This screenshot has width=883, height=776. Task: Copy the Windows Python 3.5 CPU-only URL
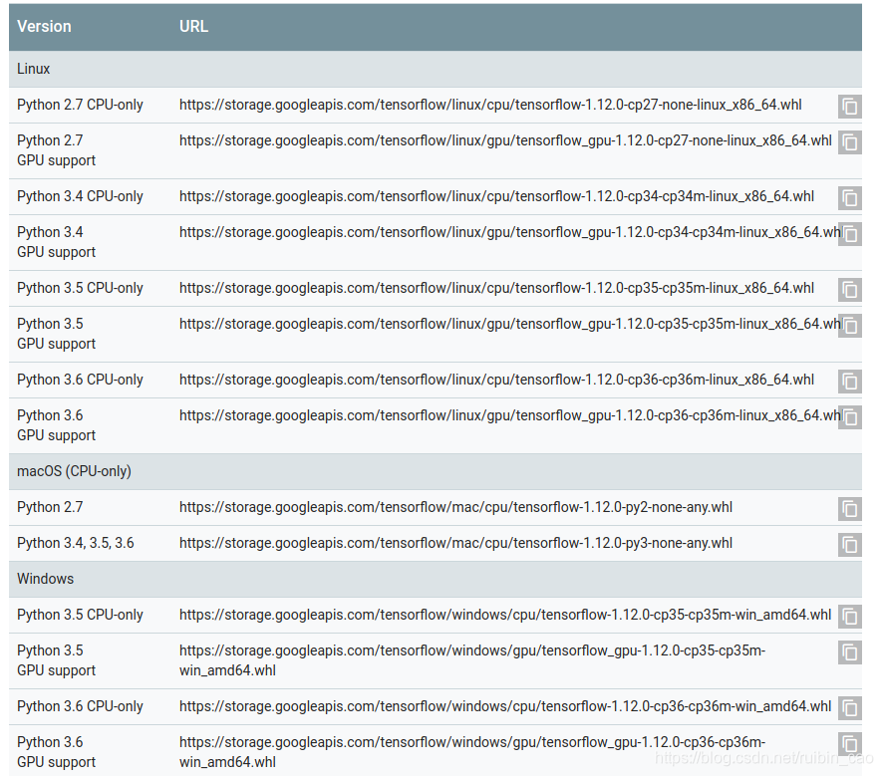coord(850,617)
